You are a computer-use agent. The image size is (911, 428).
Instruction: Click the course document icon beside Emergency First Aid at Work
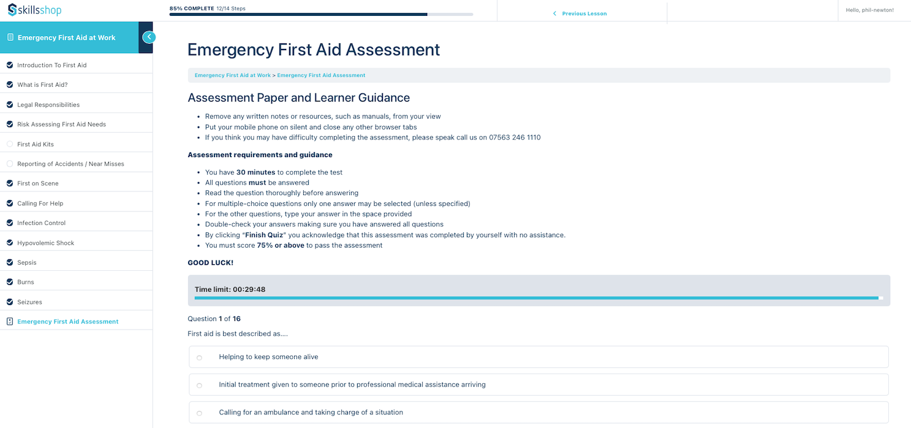10,37
